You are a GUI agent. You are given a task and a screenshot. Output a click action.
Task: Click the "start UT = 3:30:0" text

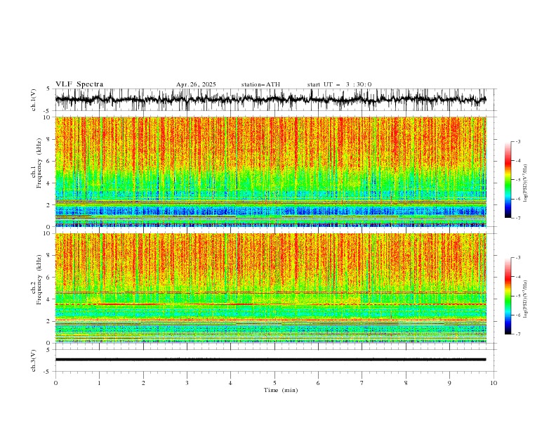tap(339, 84)
